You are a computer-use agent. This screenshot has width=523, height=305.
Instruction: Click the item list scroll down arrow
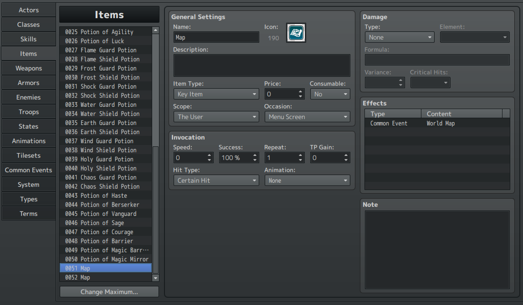(155, 278)
